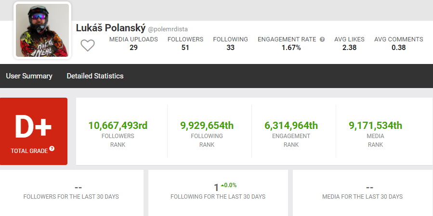The height and width of the screenshot is (216, 433).
Task: Click the D+ total grade tile
Action: tap(34, 131)
